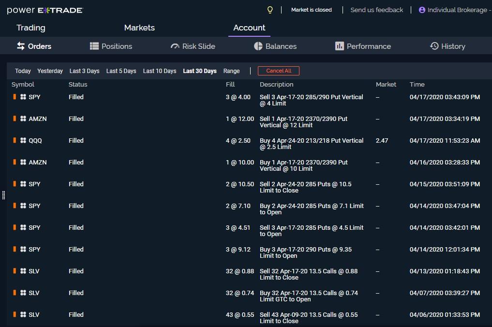Click the grid icon on the SPY 03:42:01 PM row
The image size is (492, 327).
(23, 227)
